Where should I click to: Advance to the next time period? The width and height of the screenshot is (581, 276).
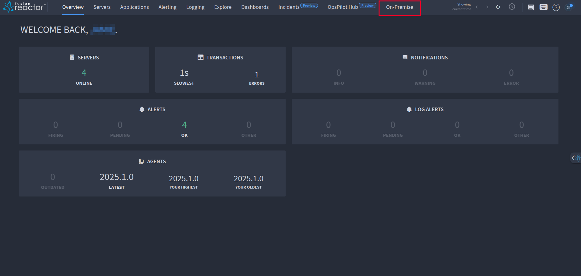(488, 7)
